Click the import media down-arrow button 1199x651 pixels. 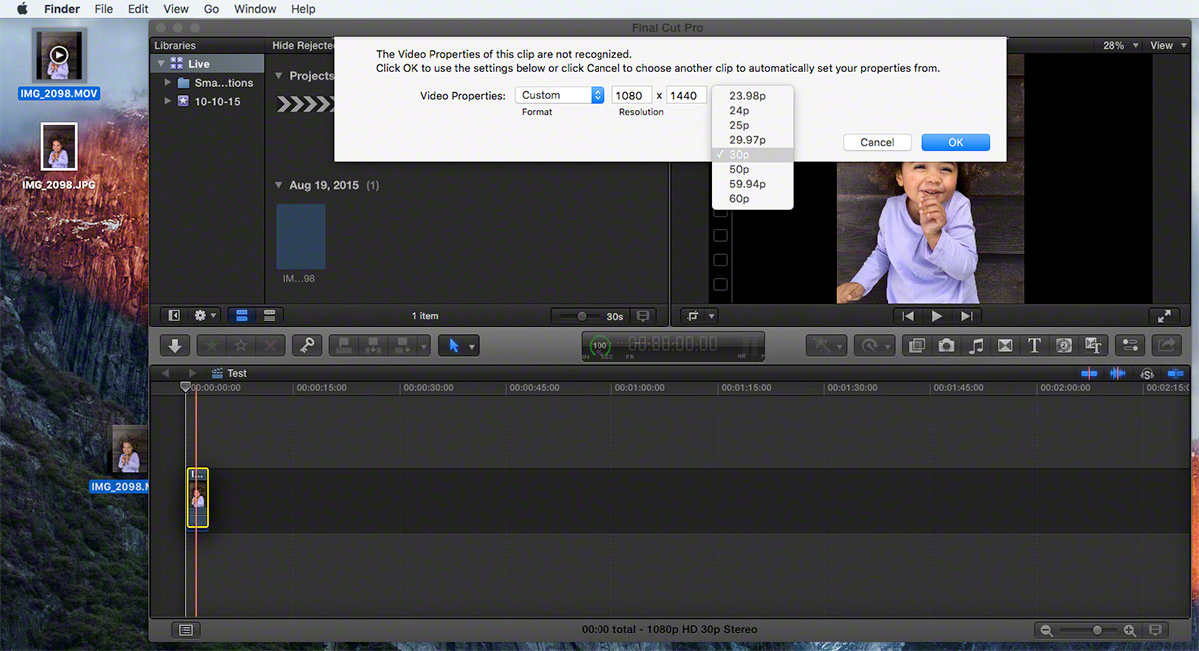pos(175,345)
